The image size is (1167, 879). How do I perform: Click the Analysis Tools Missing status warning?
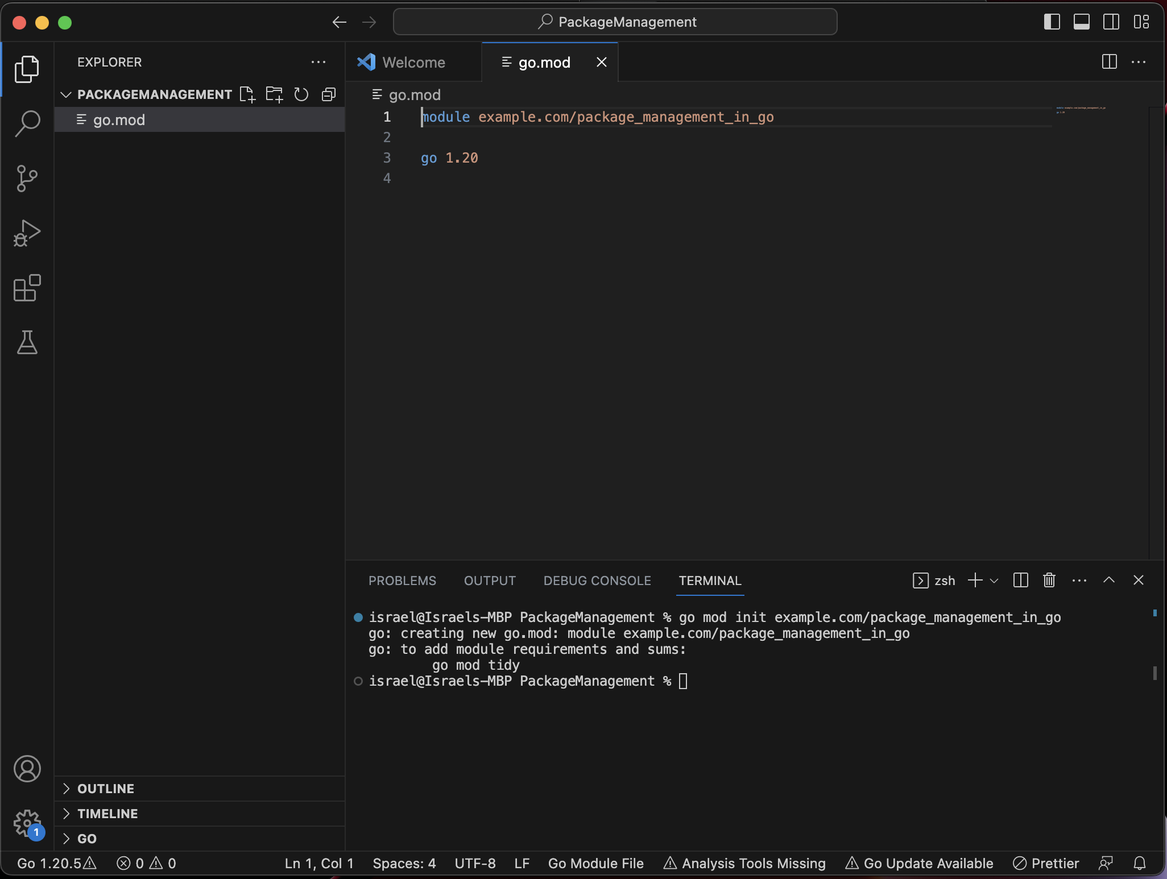click(745, 863)
